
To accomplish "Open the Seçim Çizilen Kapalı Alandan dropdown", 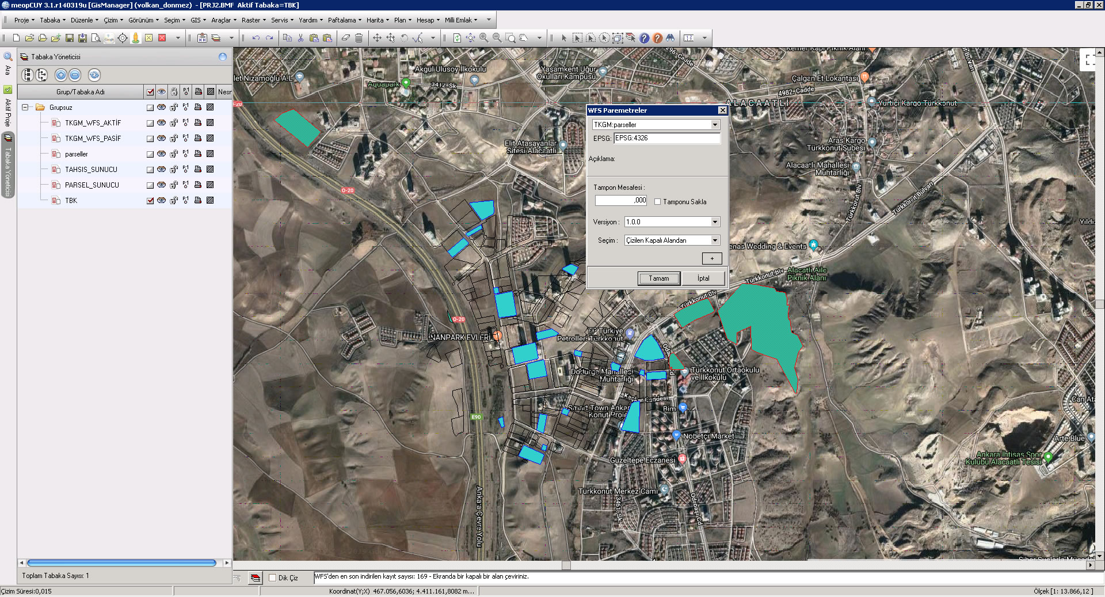I will tap(715, 240).
